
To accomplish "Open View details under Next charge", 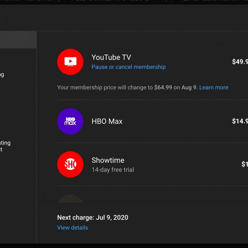I will [x=72, y=227].
